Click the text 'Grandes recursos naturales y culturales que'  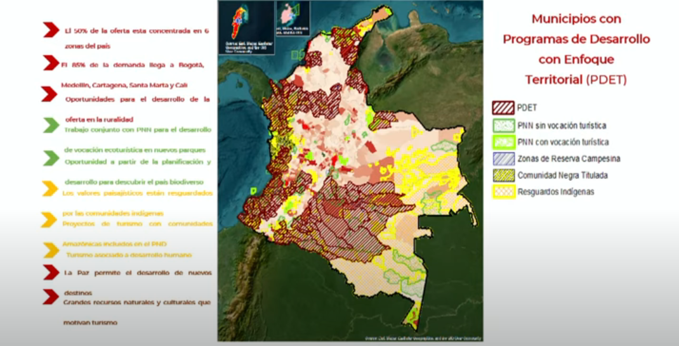pos(137,302)
